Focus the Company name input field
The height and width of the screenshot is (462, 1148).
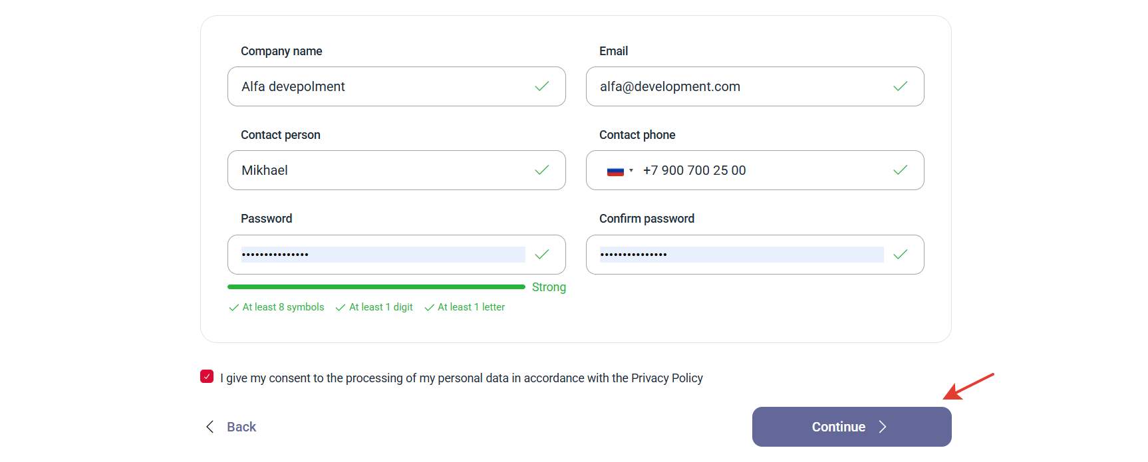396,86
